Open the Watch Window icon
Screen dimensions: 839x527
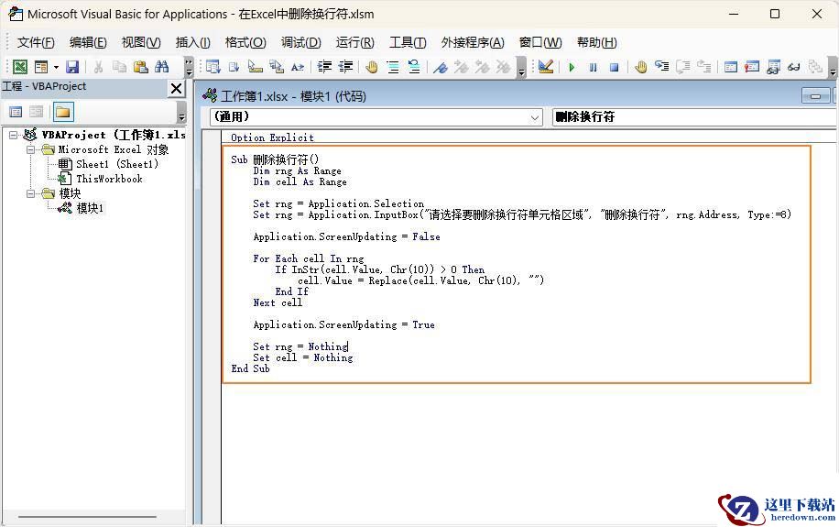point(773,66)
